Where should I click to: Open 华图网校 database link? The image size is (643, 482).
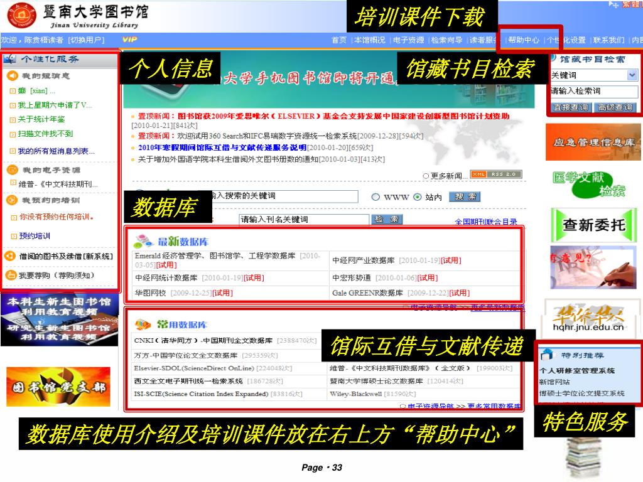150,293
